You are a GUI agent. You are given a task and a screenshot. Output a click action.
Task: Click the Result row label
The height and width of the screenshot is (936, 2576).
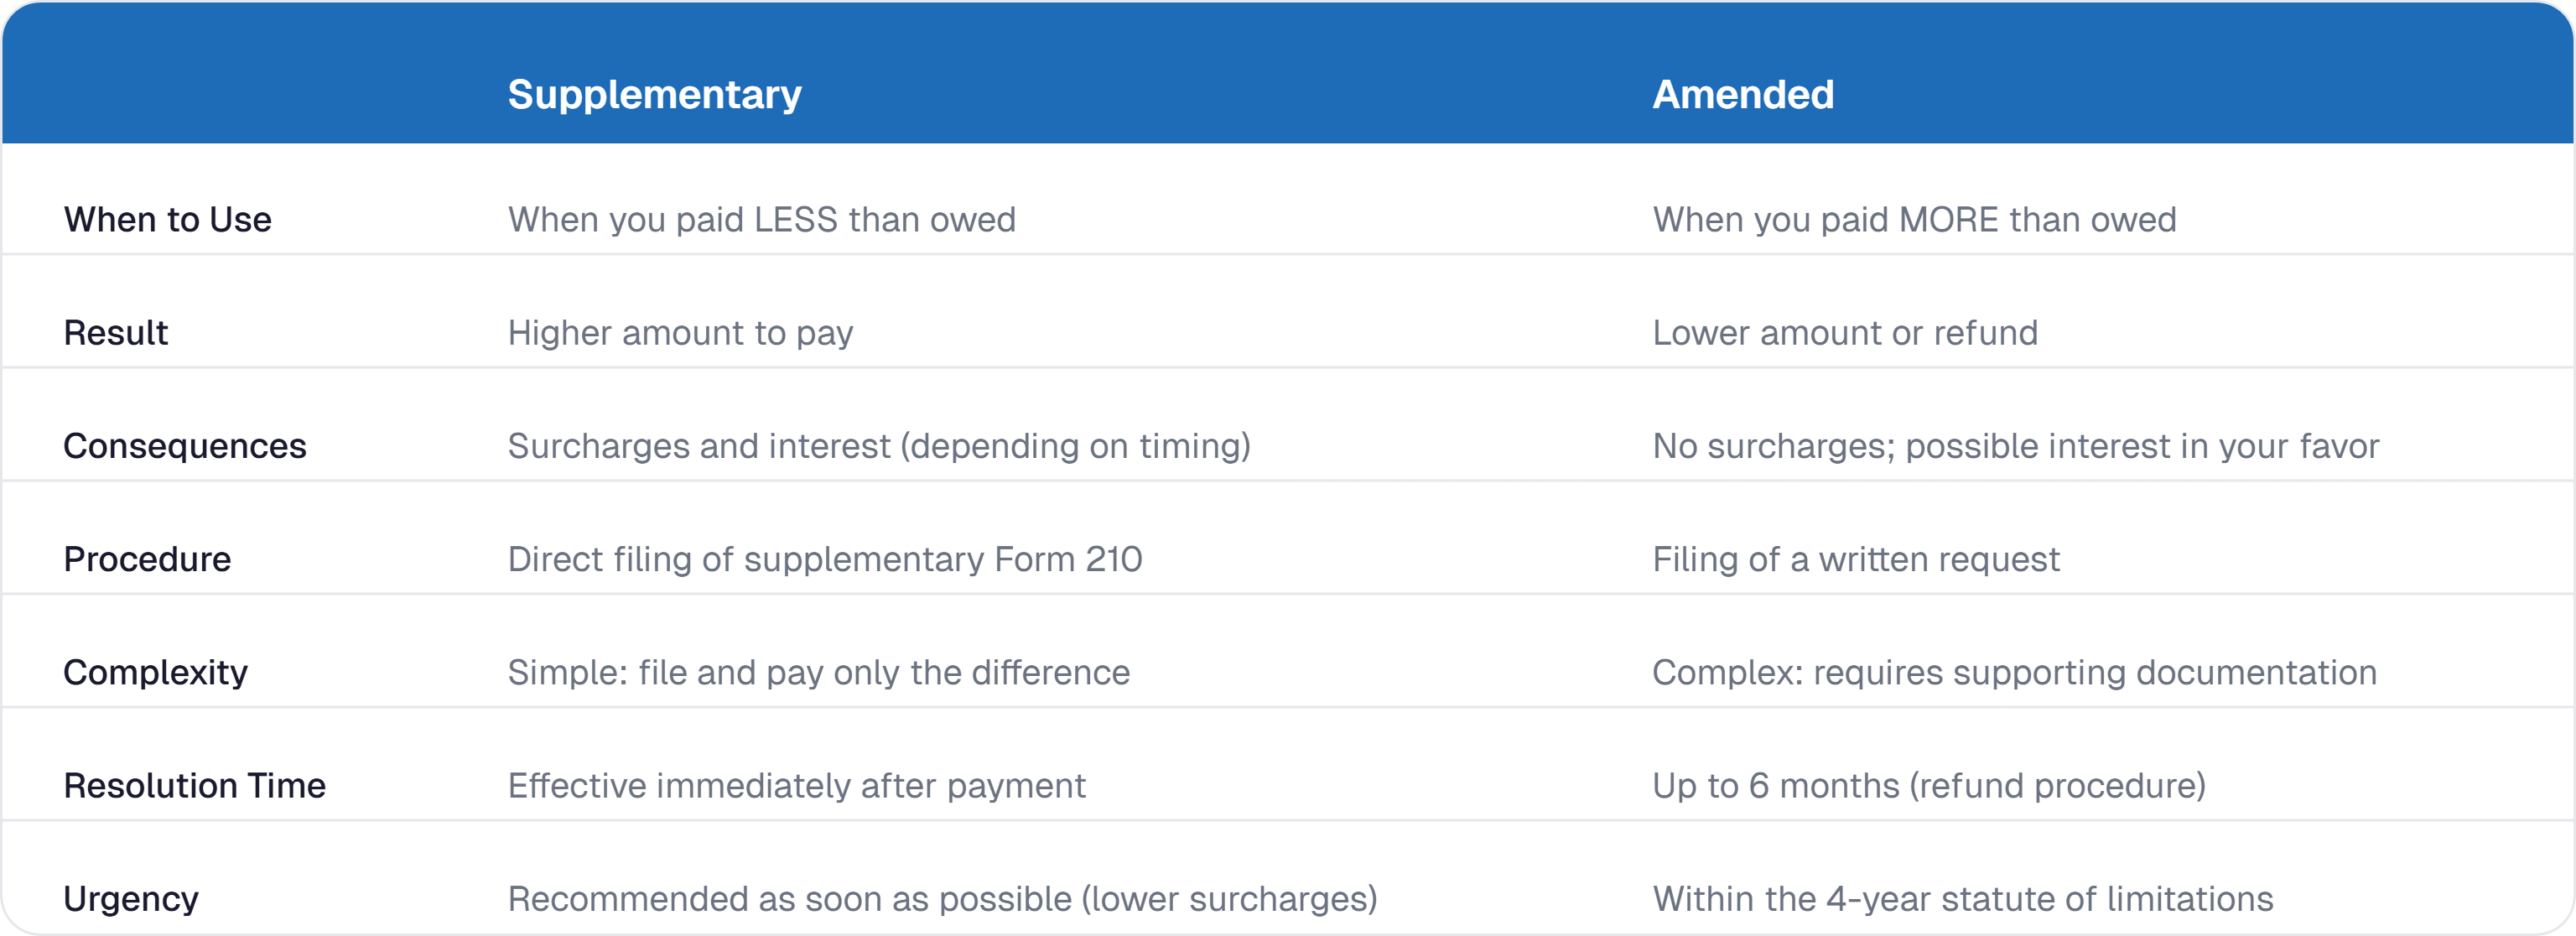[115, 333]
